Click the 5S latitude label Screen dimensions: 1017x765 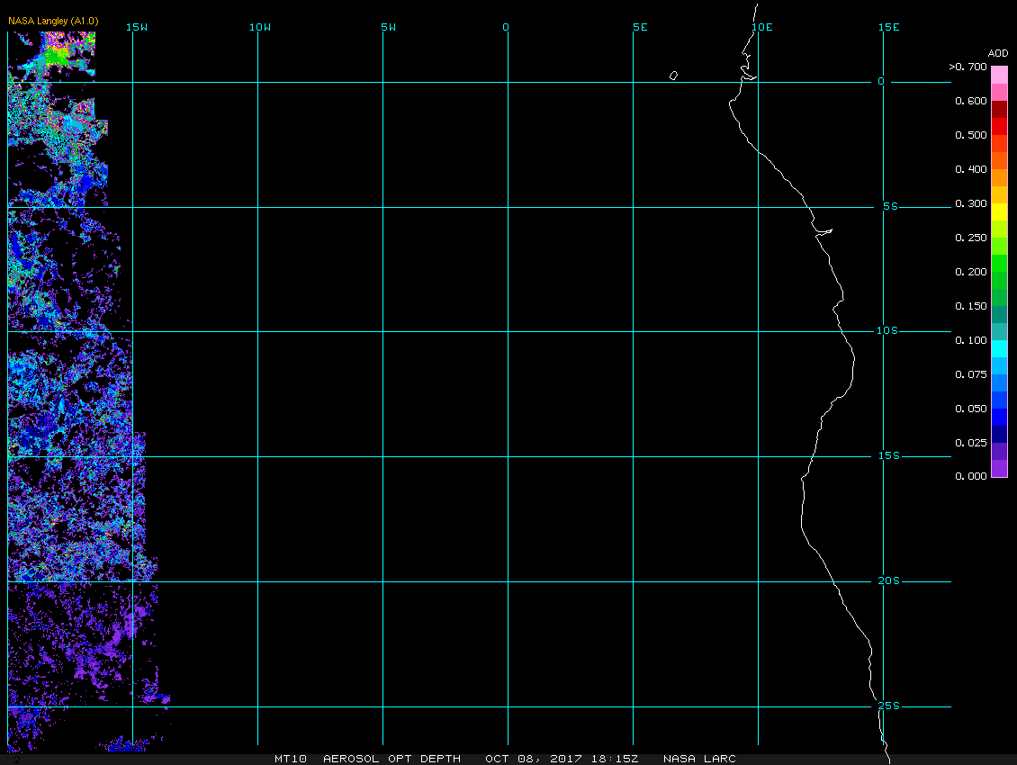pyautogui.click(x=890, y=206)
